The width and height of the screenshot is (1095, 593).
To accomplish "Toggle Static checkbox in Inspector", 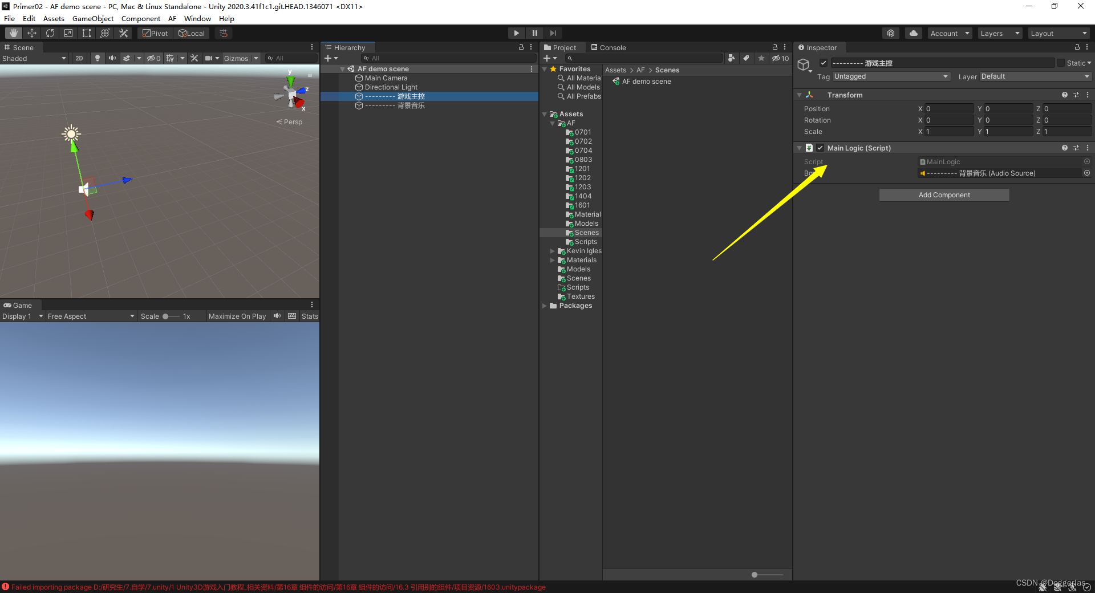I will tap(1061, 63).
